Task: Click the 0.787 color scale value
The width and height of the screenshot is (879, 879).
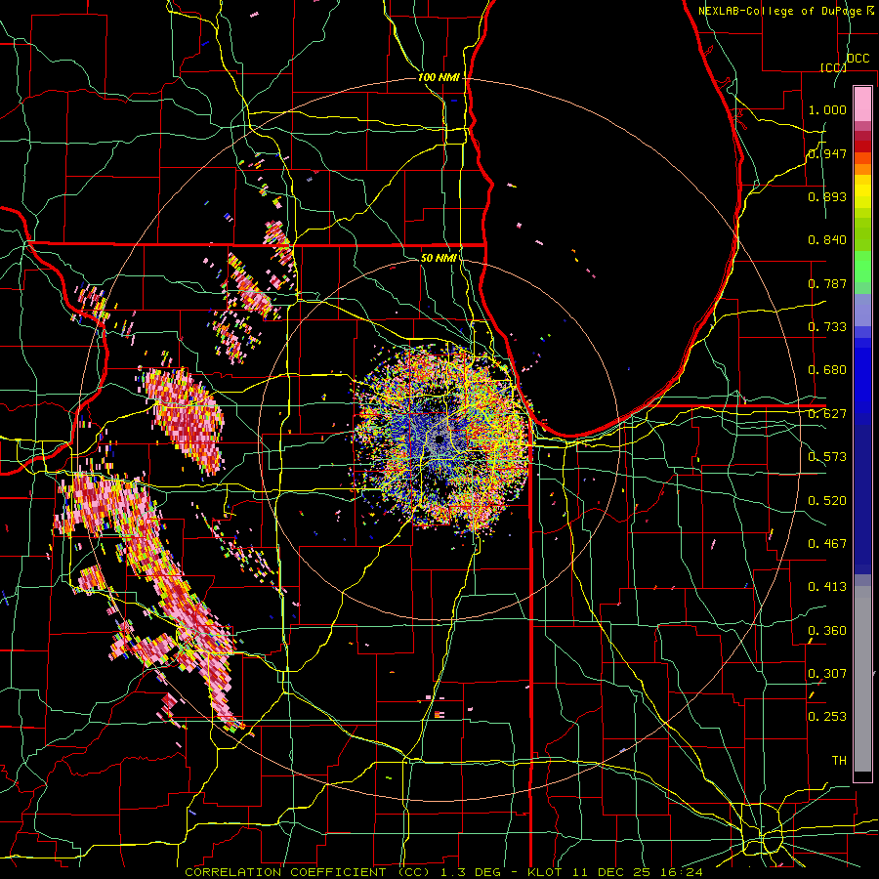Action: [827, 283]
